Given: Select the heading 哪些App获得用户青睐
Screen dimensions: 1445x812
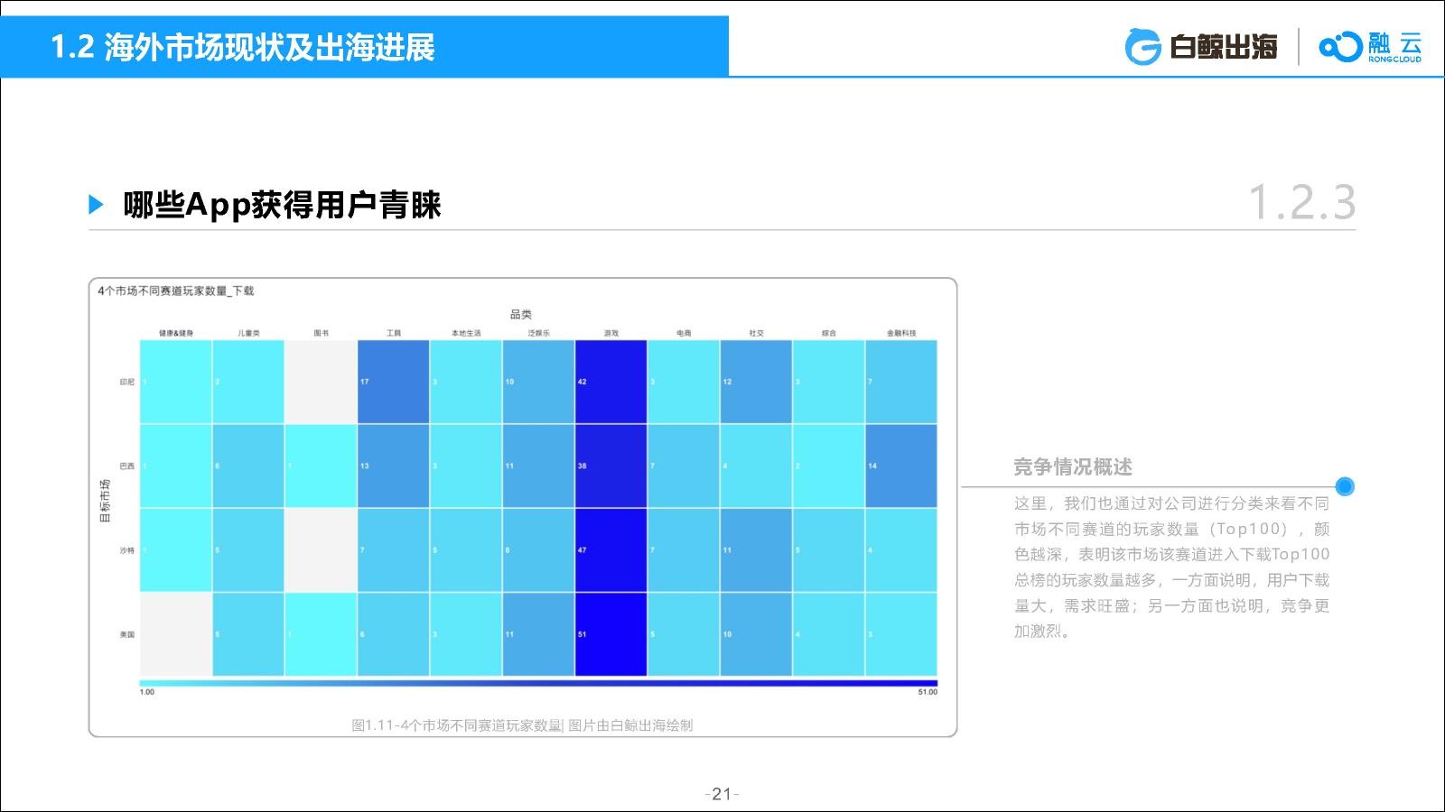Looking at the screenshot, I should tap(282, 205).
